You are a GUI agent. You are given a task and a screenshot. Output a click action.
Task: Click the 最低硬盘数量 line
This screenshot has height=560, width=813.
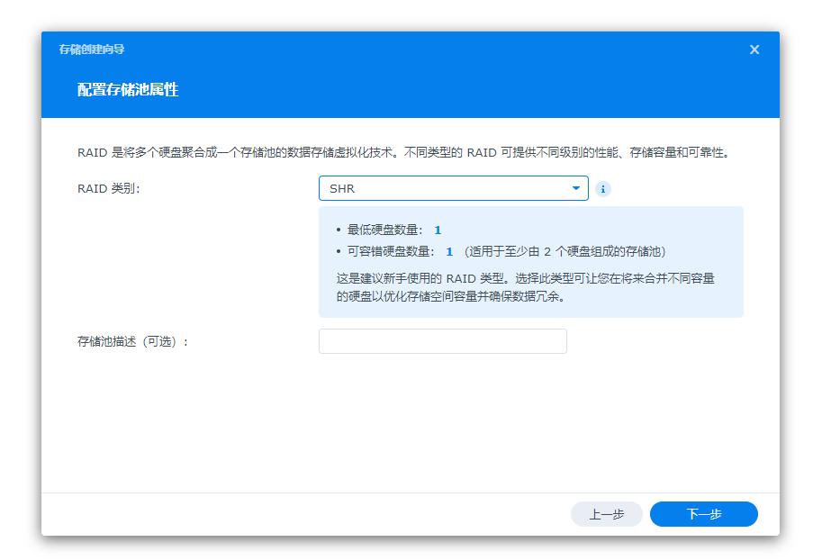(389, 230)
